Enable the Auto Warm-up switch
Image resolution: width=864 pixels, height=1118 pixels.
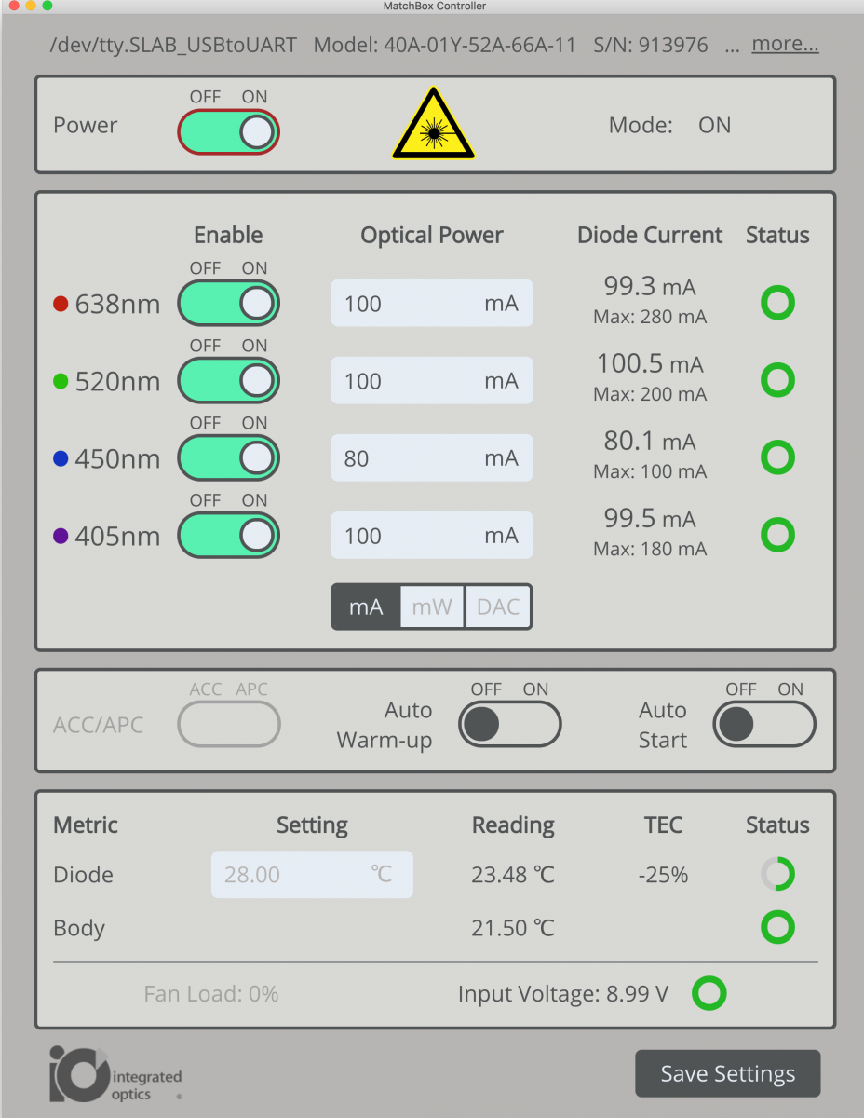pos(509,725)
